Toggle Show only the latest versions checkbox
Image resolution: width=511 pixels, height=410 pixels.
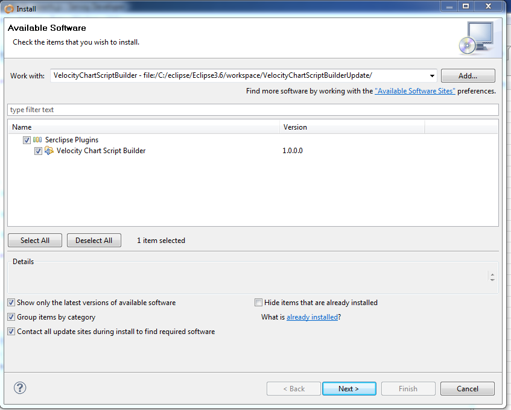tap(11, 303)
